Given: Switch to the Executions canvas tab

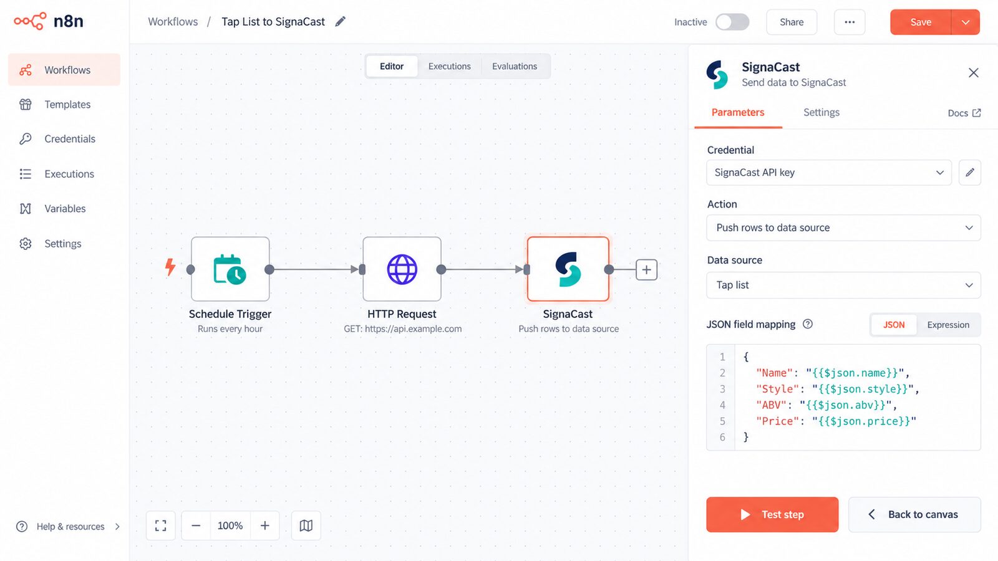Looking at the screenshot, I should pos(450,66).
